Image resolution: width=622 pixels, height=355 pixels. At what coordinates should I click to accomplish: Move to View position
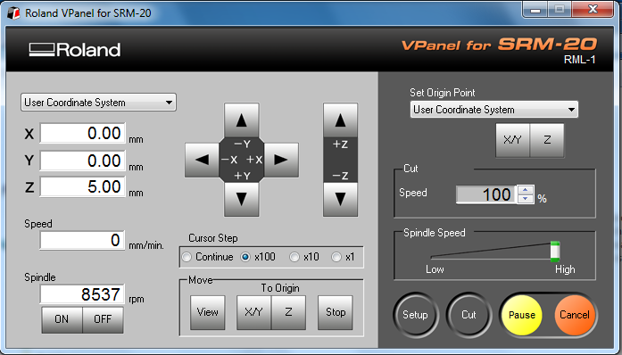click(207, 312)
